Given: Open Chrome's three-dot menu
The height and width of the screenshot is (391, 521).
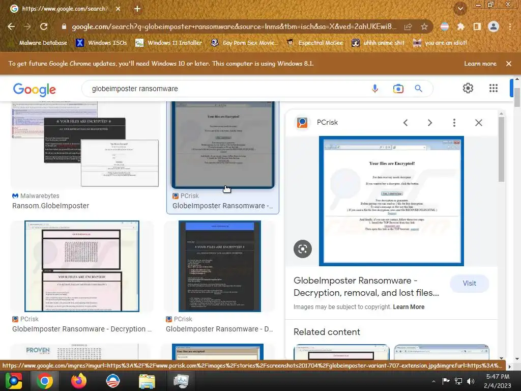Looking at the screenshot, I should point(510,26).
